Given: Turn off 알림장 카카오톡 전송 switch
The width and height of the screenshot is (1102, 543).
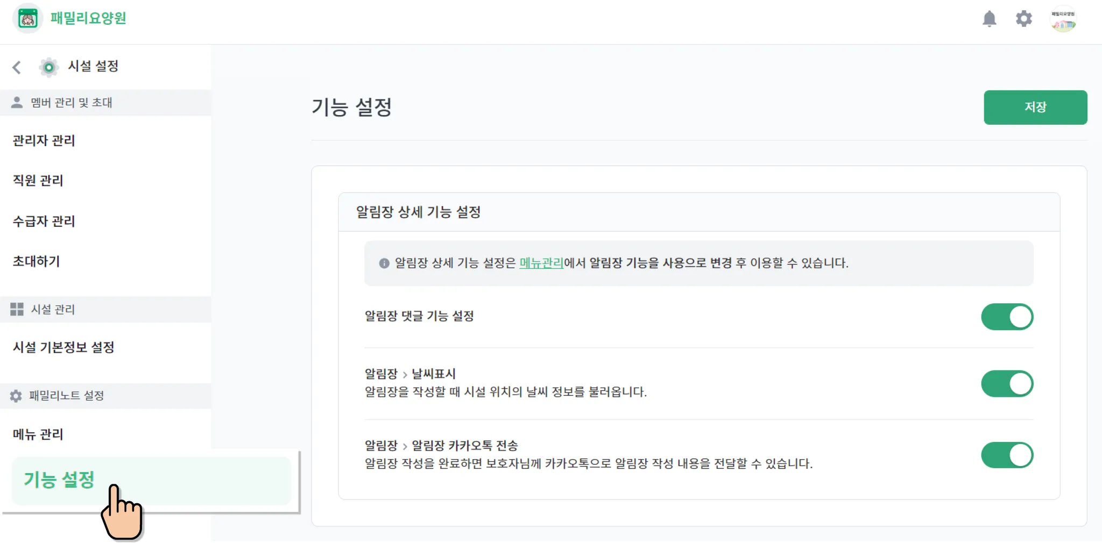Looking at the screenshot, I should [x=1007, y=455].
